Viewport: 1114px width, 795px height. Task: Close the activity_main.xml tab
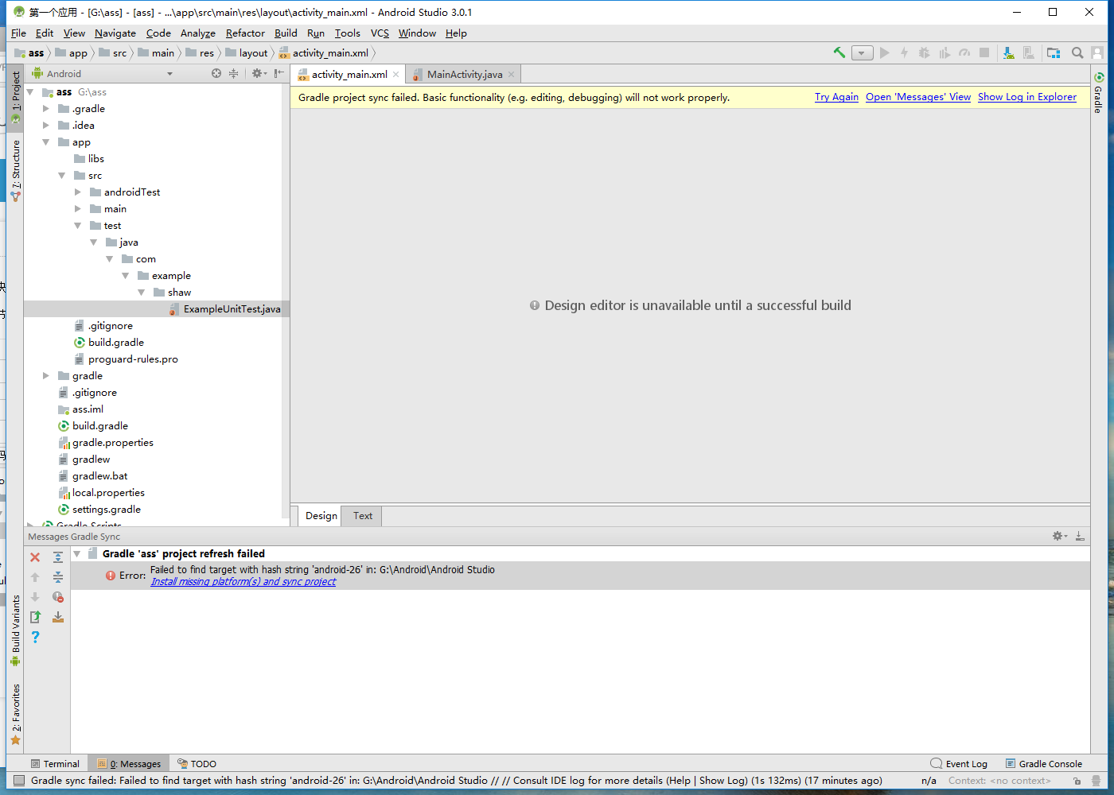pos(396,74)
